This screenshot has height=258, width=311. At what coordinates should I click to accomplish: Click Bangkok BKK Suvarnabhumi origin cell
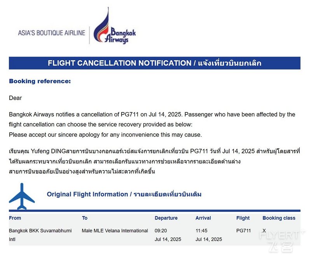pyautogui.click(x=40, y=235)
